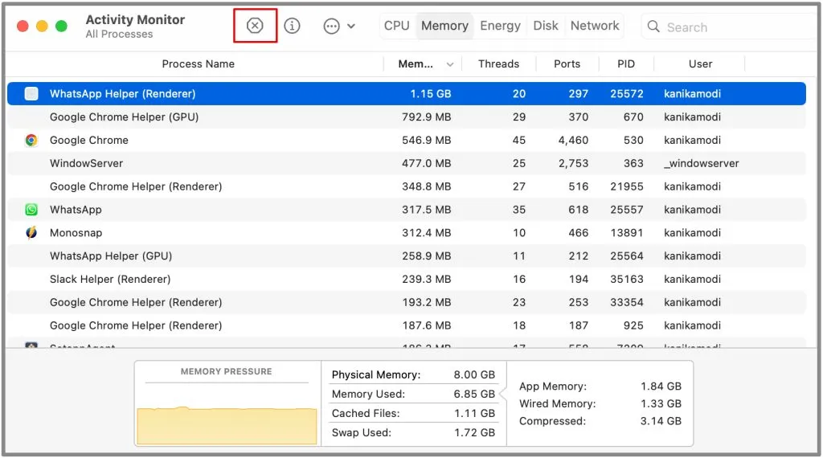Click the Google Chrome app icon
The height and width of the screenshot is (458, 823).
click(31, 140)
